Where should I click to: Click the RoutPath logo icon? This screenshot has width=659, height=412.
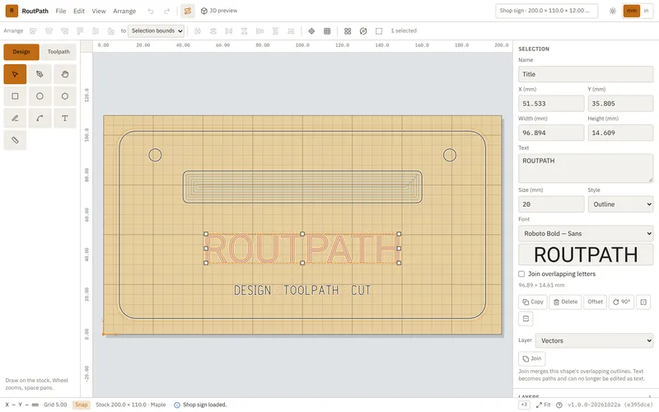tap(12, 11)
